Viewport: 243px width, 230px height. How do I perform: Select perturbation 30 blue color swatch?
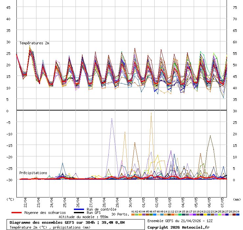pyautogui.click(x=238, y=215)
